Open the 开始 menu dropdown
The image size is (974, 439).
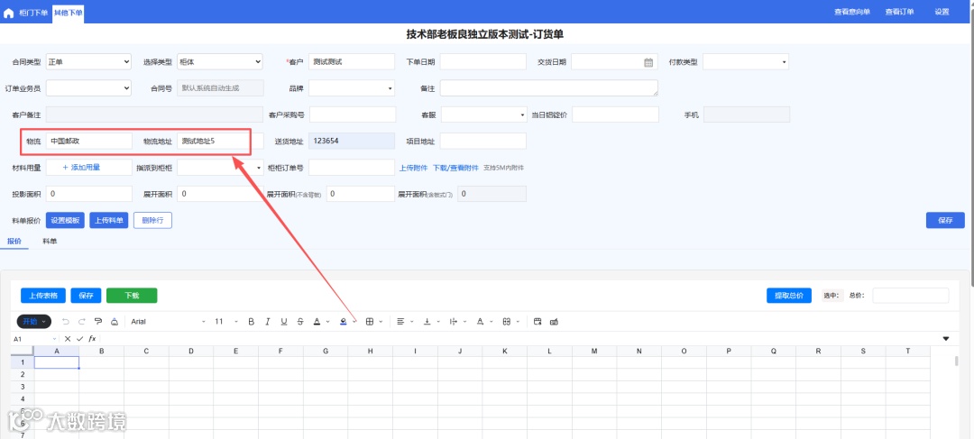coord(34,321)
